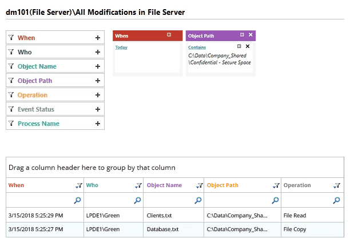This screenshot has height=246, width=350.
Task: Open filter dropdown on Operation column
Action: (337, 185)
